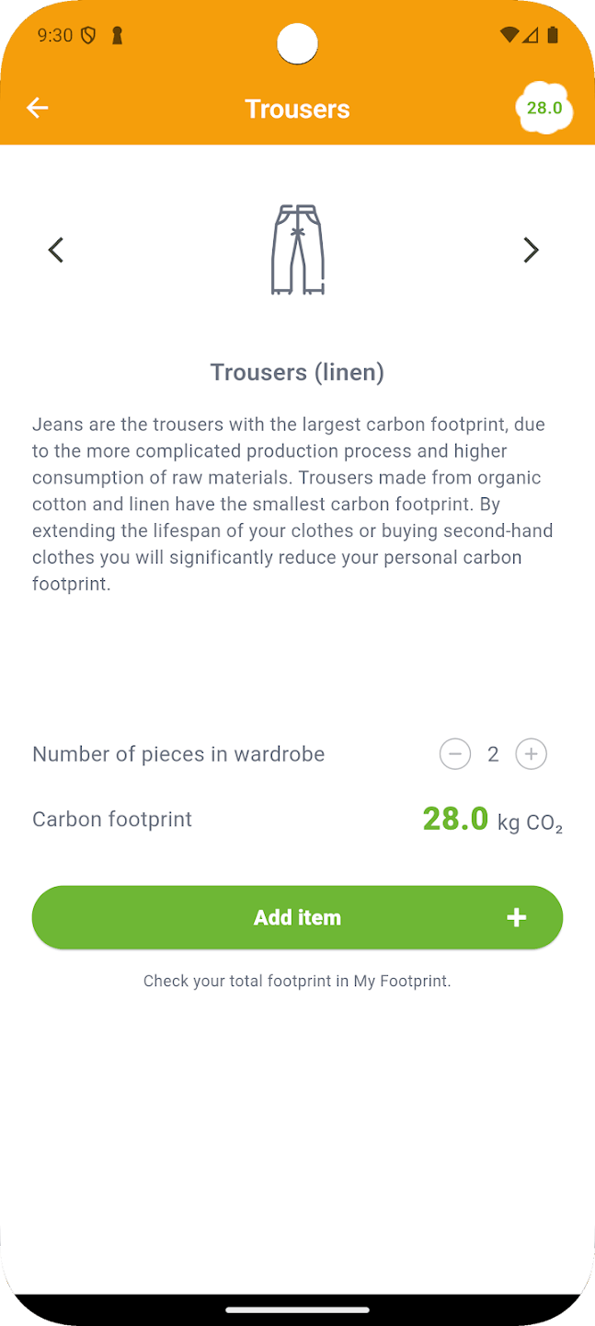Decrease number of pieces with minus button

pos(454,754)
